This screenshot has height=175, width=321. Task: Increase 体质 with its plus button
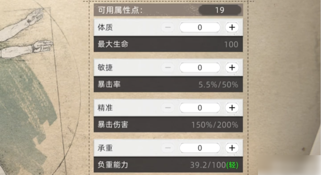click(232, 27)
